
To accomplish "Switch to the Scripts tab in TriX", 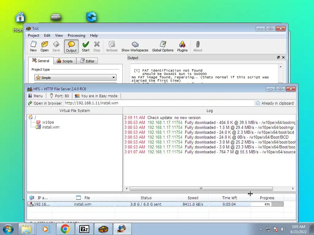I will (65, 61).
